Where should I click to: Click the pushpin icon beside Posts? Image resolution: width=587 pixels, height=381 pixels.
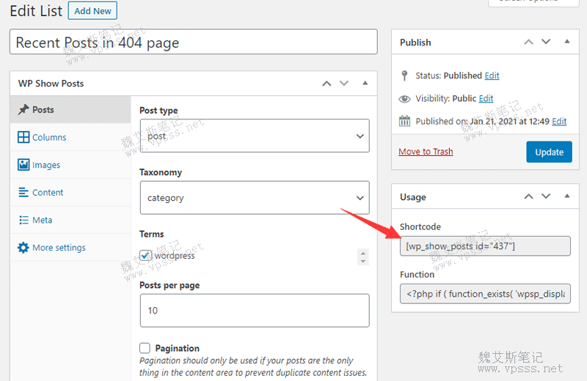click(x=23, y=110)
